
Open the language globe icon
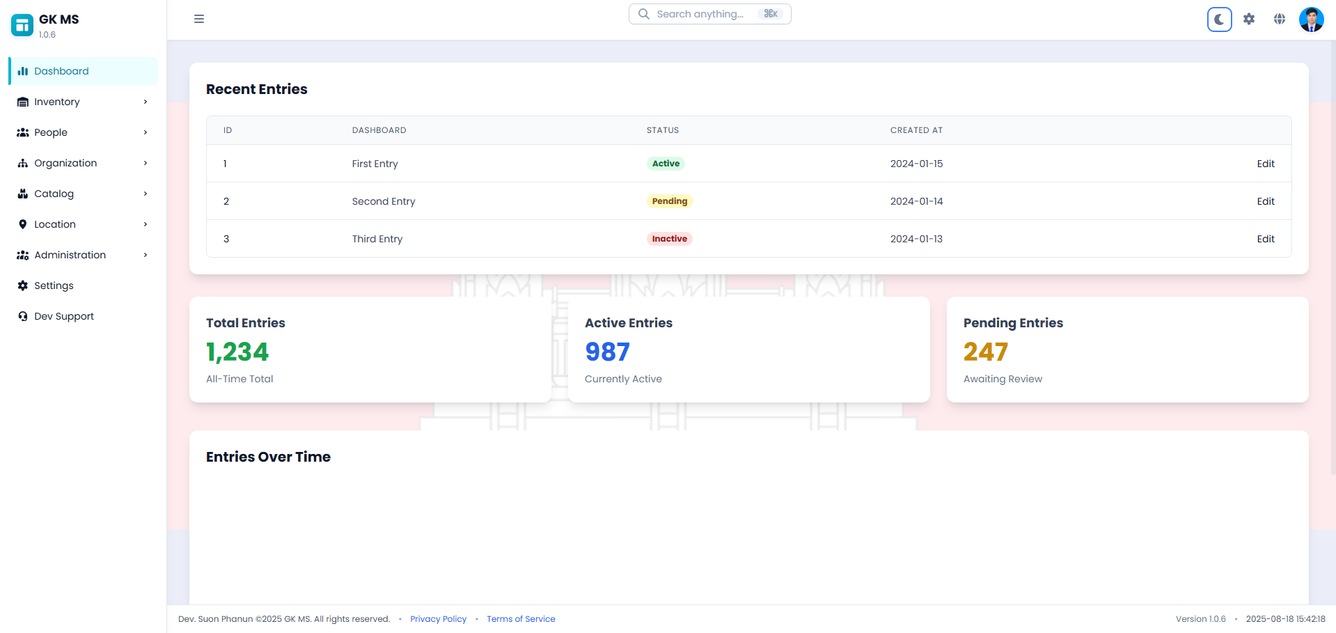pyautogui.click(x=1280, y=19)
